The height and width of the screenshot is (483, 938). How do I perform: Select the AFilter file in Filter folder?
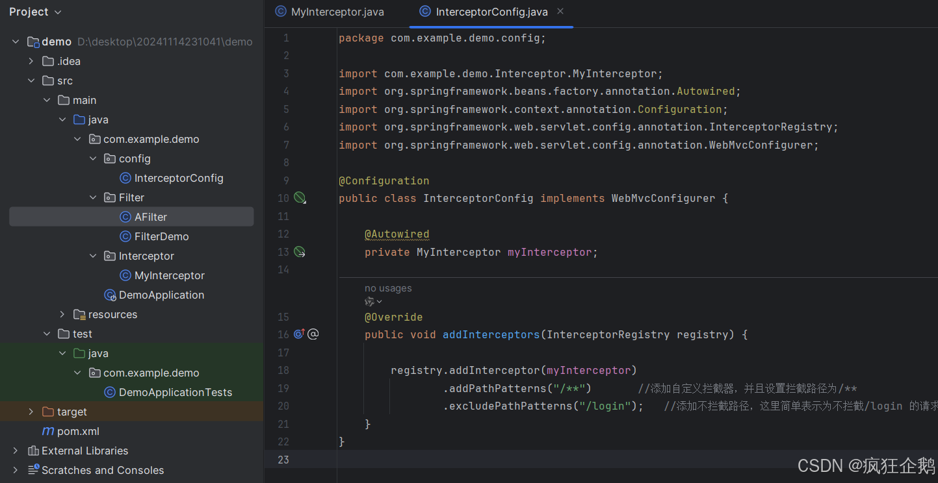click(x=150, y=217)
